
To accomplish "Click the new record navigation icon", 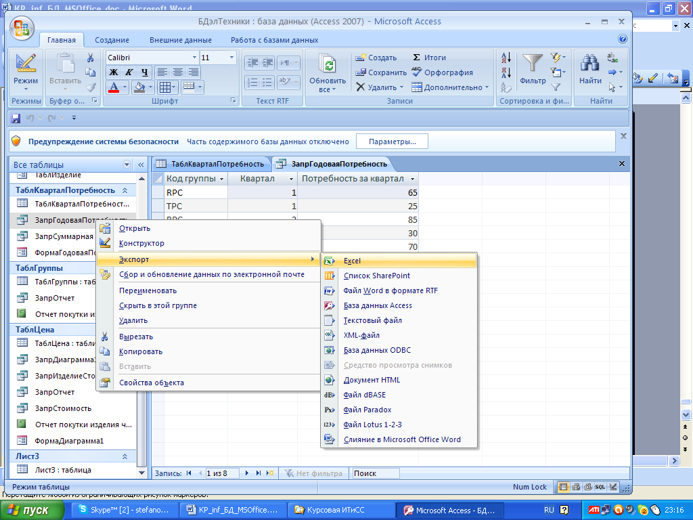I will 270,473.
